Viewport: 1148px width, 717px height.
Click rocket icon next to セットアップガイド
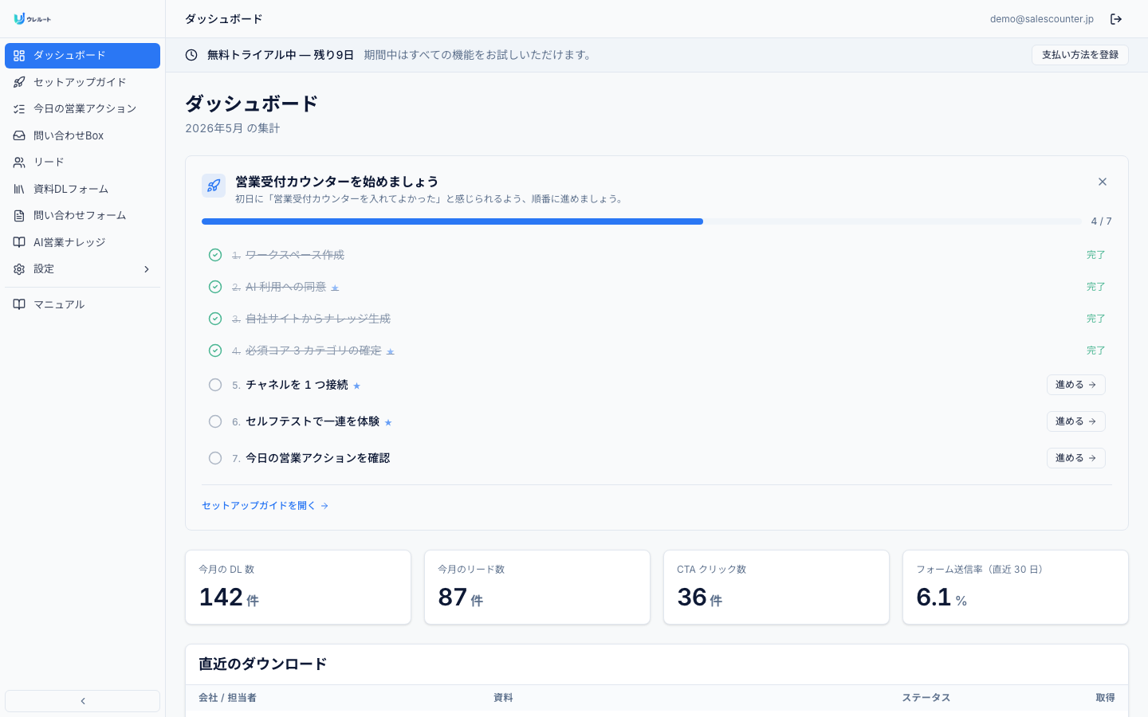19,82
